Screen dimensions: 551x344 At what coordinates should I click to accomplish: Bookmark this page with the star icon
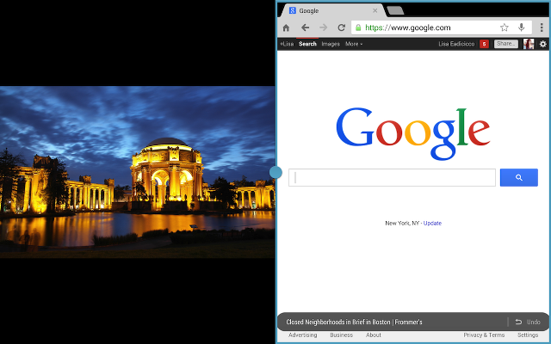click(x=505, y=28)
